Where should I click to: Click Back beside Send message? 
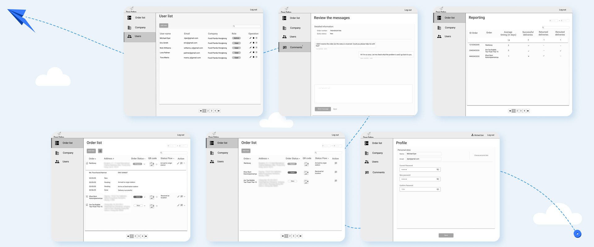[335, 109]
